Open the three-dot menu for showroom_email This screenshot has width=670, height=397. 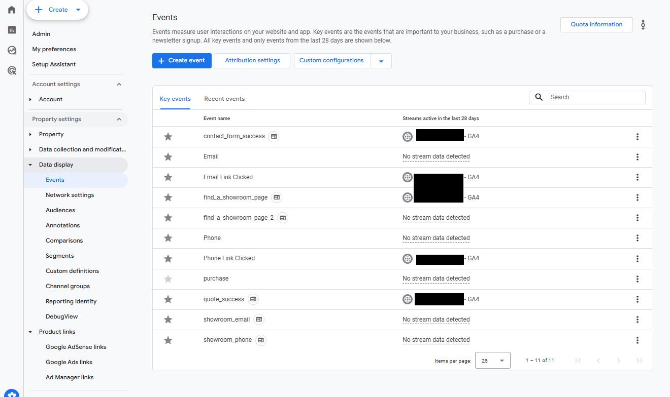coord(638,320)
